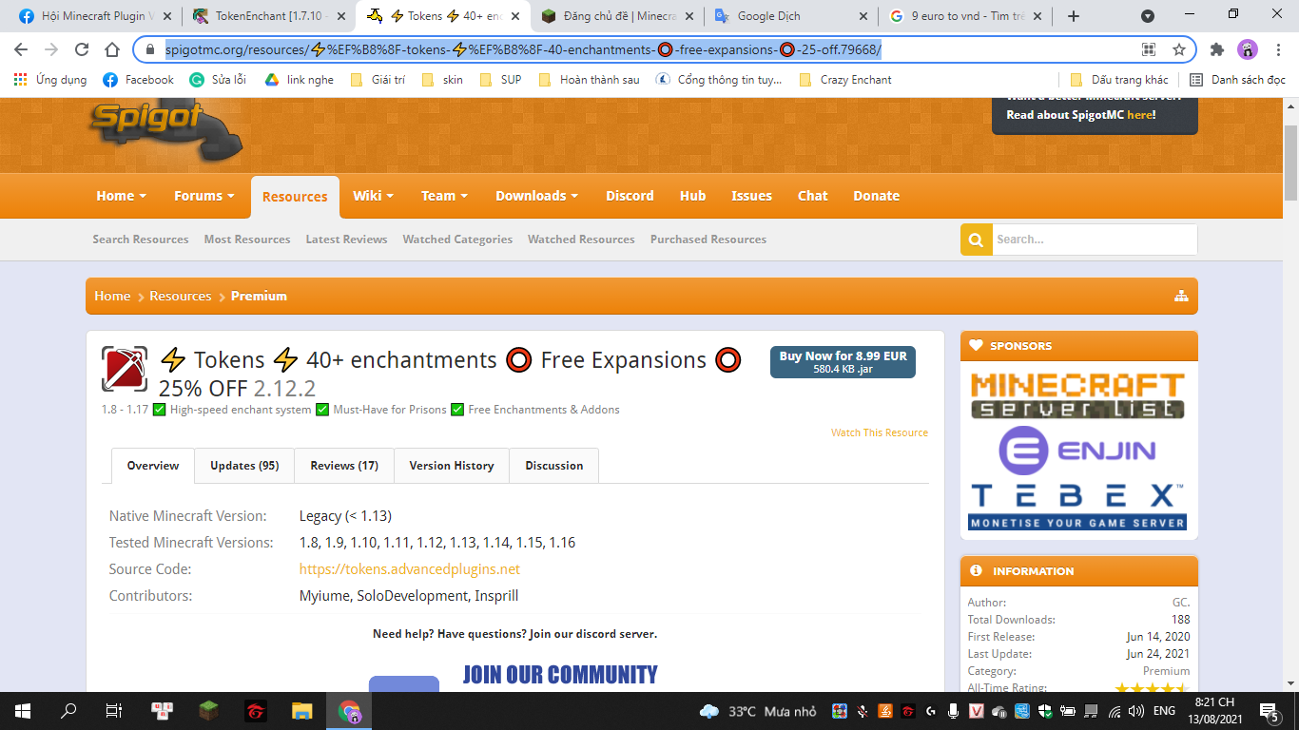Open the Resources navigation tab
1299x730 pixels.
[x=295, y=197]
